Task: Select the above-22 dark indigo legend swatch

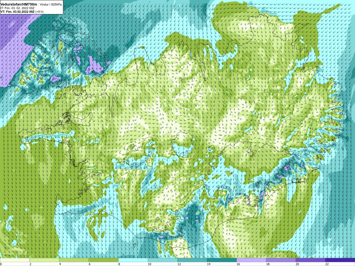Action: tap(340, 260)
